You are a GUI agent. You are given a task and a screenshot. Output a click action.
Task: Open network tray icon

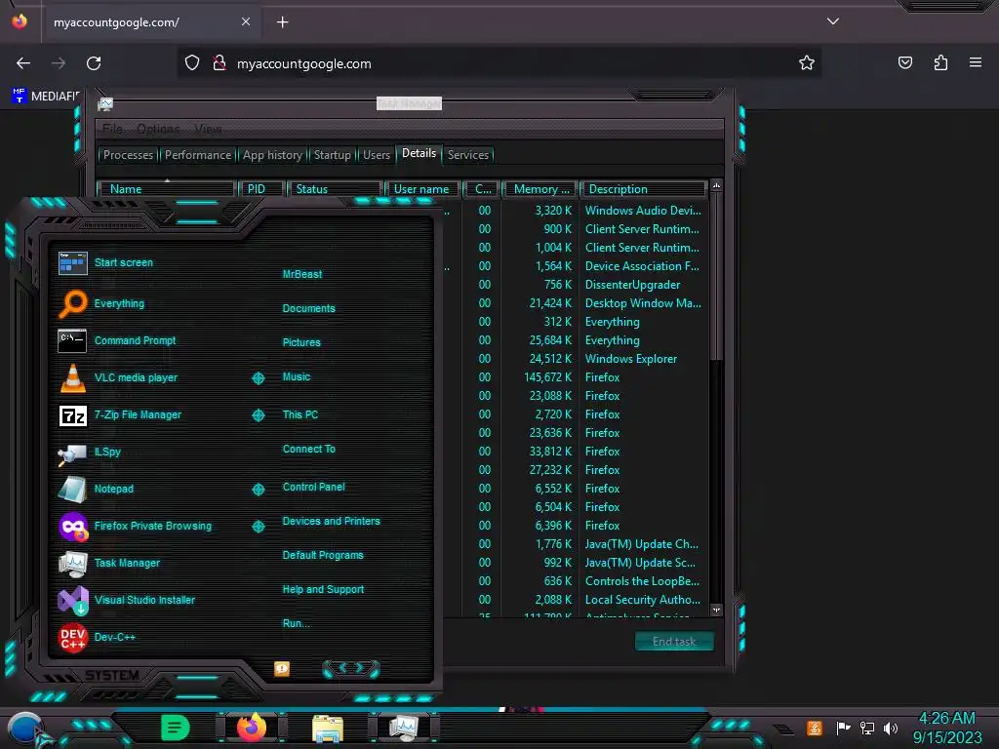[x=867, y=728]
